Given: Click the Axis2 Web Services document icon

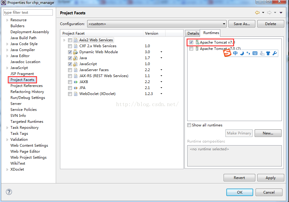Looking at the screenshot, I should tap(76, 40).
